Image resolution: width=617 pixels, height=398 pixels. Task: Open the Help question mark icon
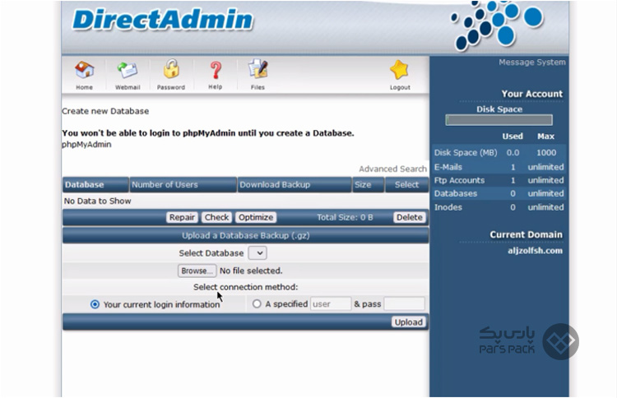tap(216, 70)
